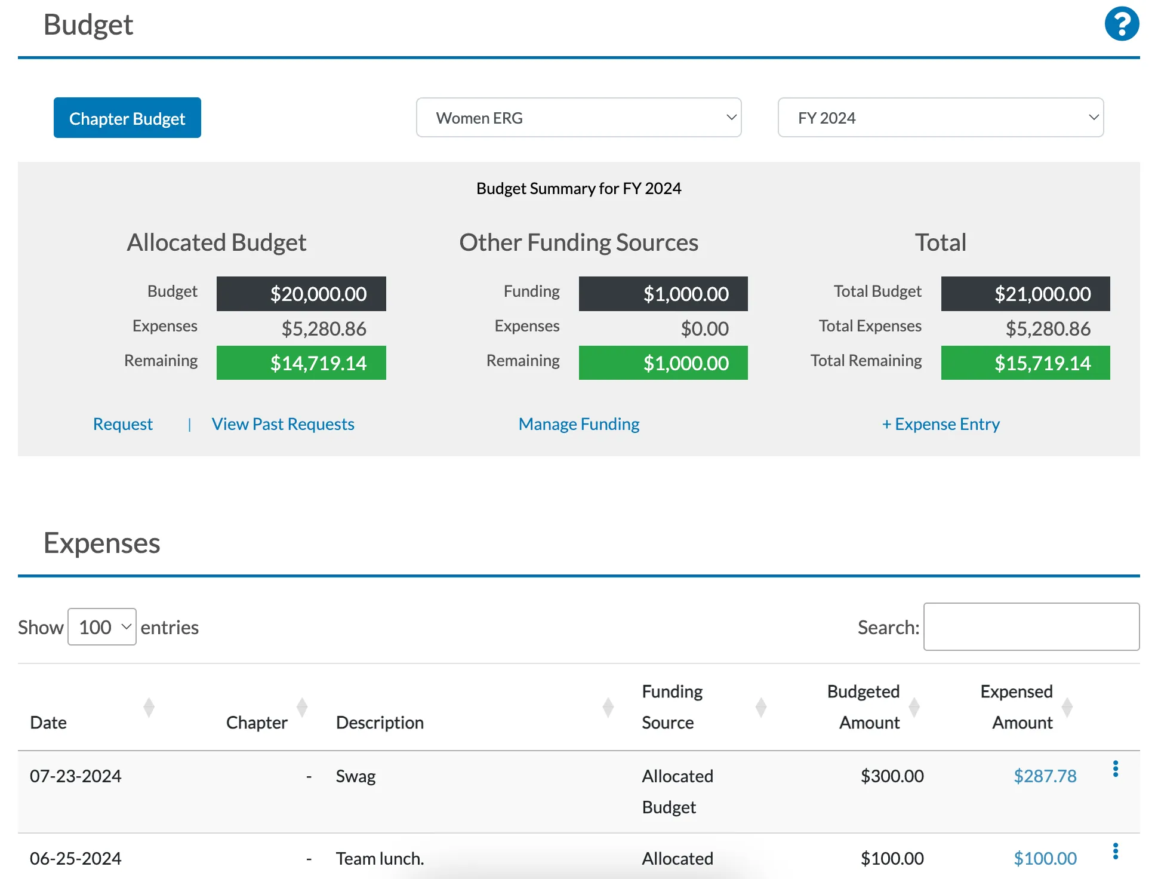
Task: Select the Team lunch description cell
Action: click(x=380, y=858)
